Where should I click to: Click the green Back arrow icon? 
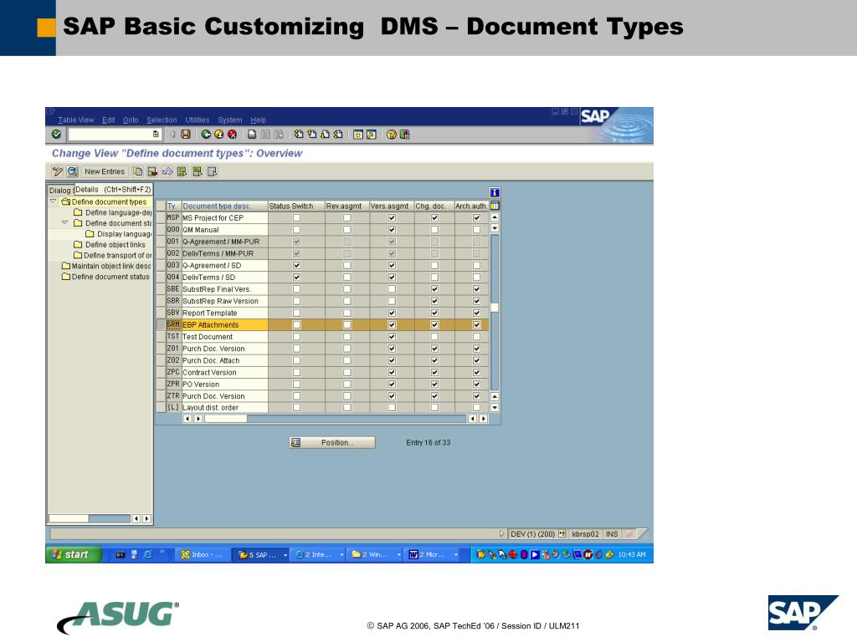[x=206, y=135]
